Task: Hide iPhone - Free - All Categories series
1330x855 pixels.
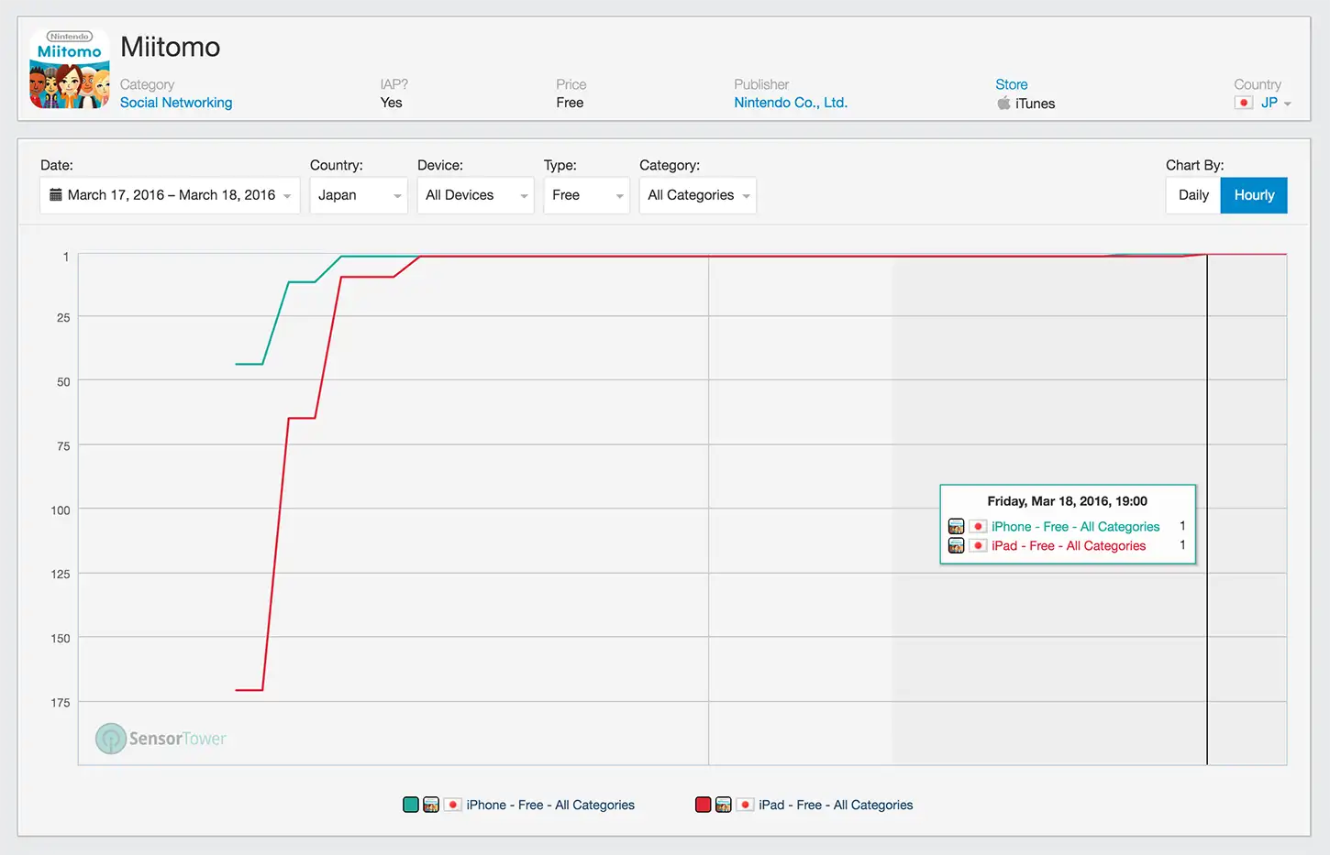Action: 550,805
